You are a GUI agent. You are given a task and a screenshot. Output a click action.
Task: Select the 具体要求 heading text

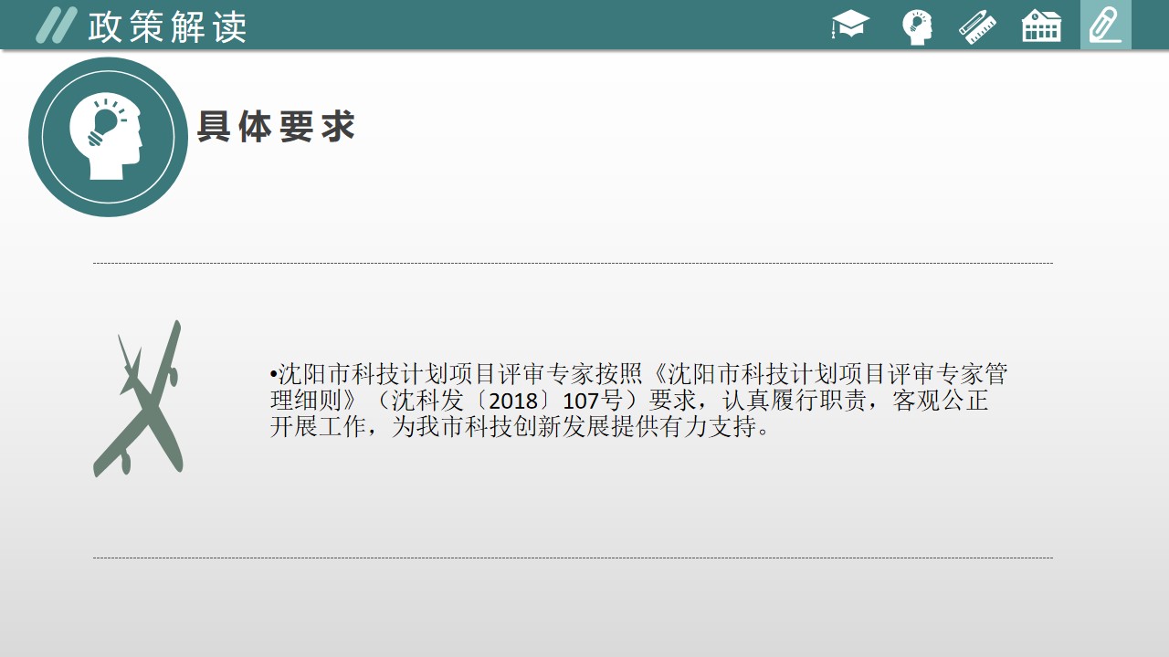(276, 127)
